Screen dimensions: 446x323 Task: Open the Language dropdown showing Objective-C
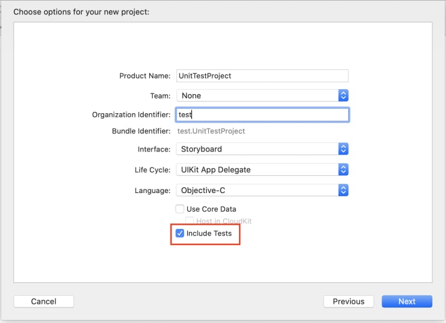(257, 191)
